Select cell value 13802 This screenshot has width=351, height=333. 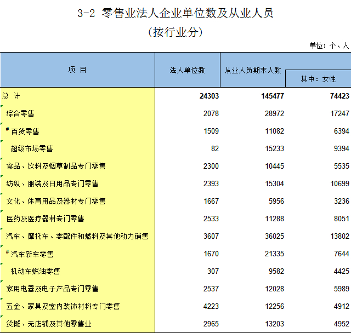(x=340, y=236)
